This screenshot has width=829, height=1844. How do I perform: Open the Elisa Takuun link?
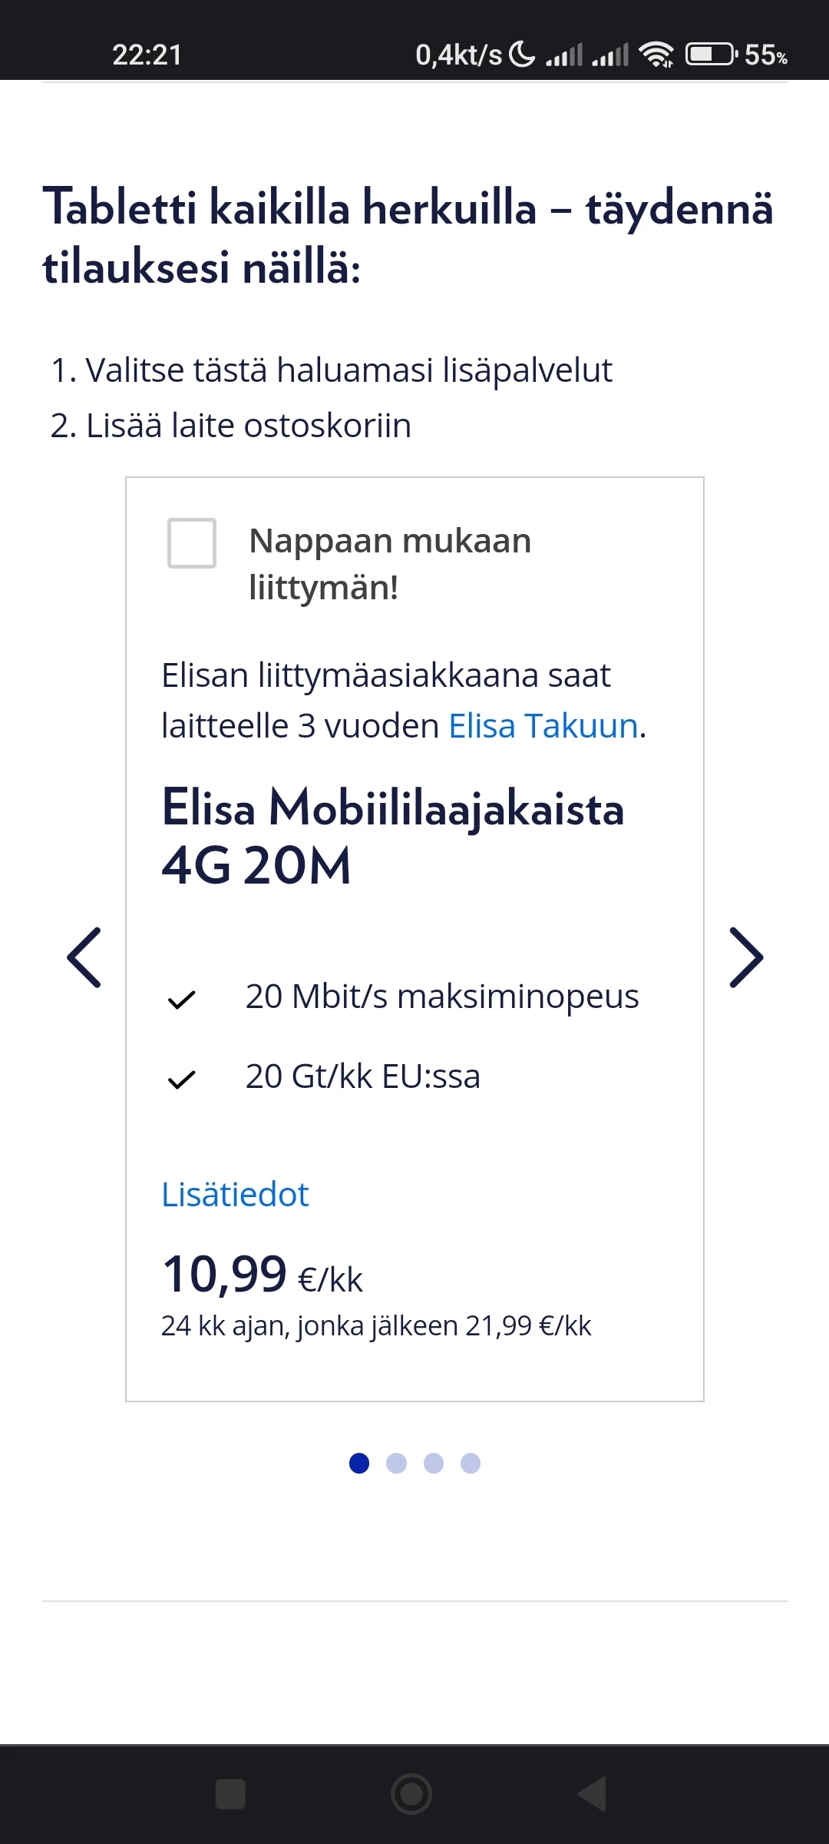pyautogui.click(x=543, y=725)
